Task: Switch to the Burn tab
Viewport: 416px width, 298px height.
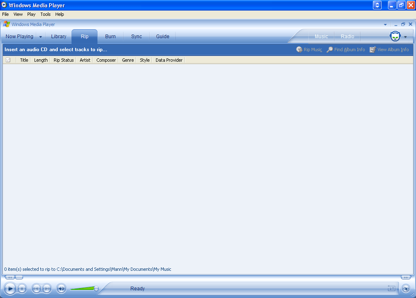Action: [110, 36]
